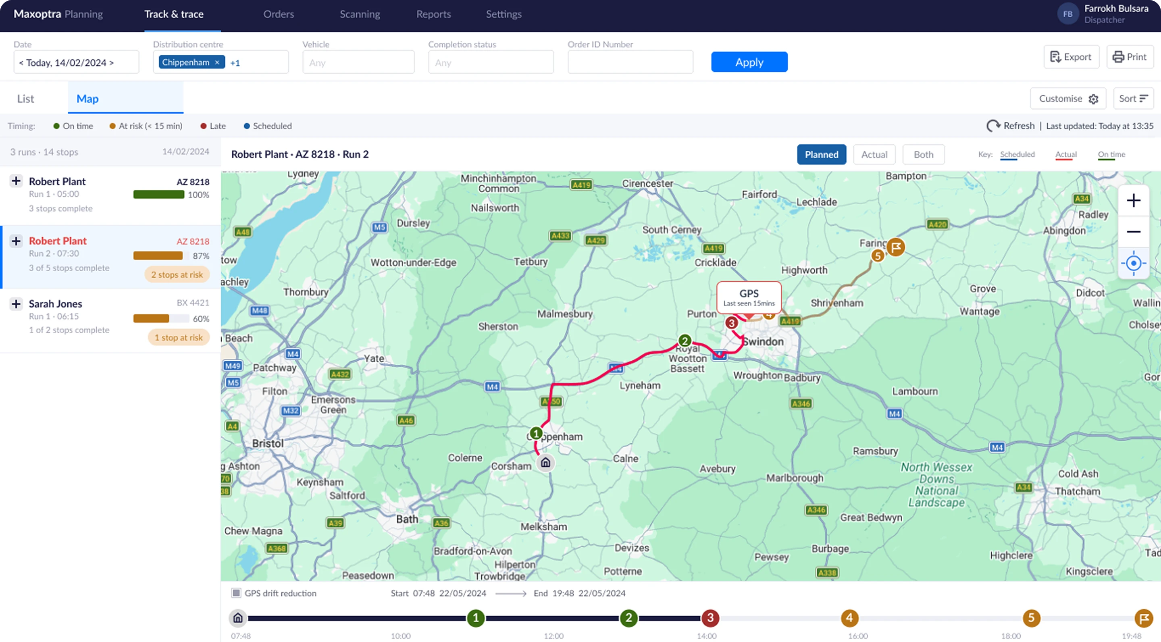Remove the Chippenham filter chip
1161x642 pixels.
click(217, 62)
